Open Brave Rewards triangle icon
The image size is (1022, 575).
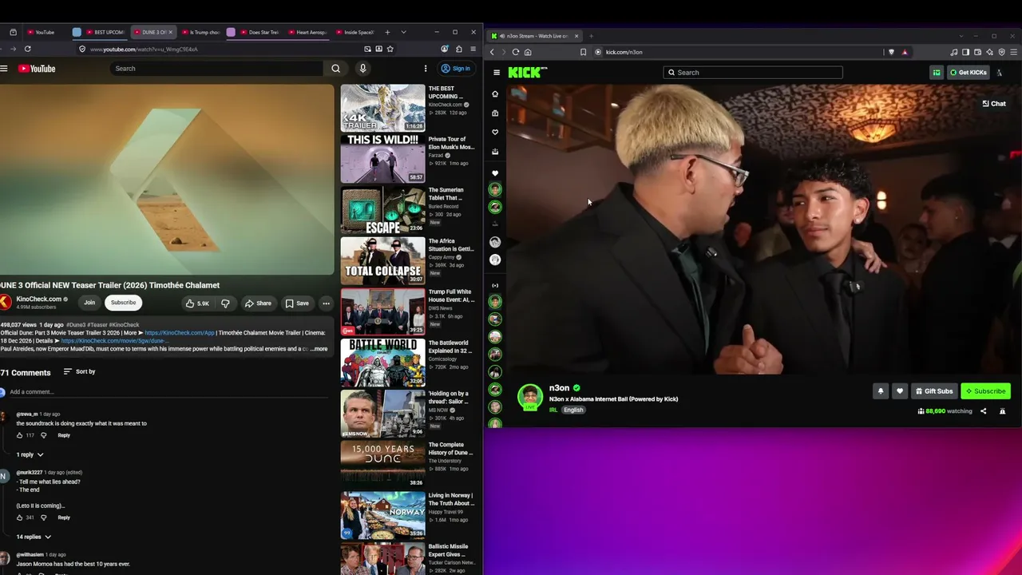(x=905, y=52)
